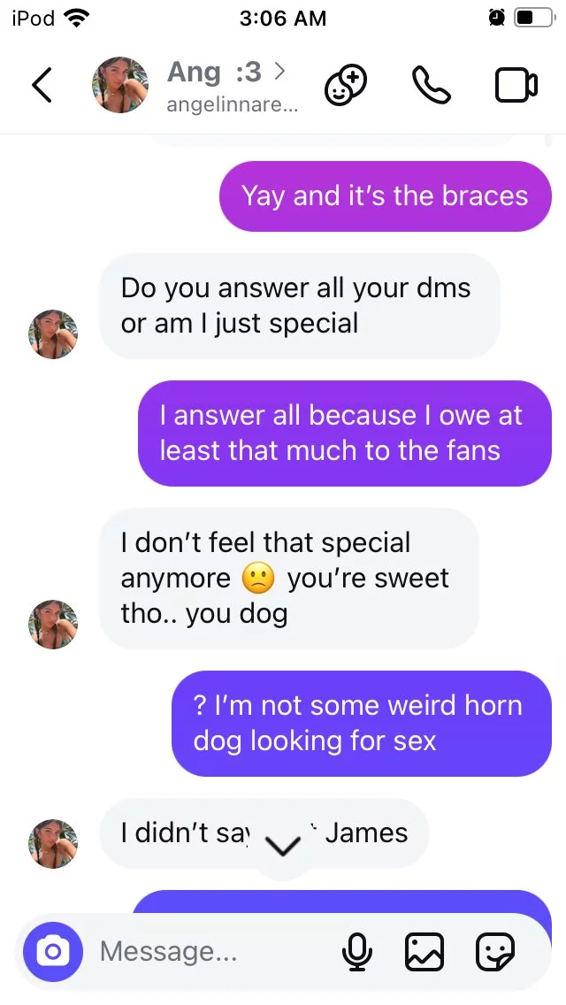This screenshot has height=1005, width=566.
Task: Select the 'Yay and it's the braces' bubble
Action: coord(386,196)
